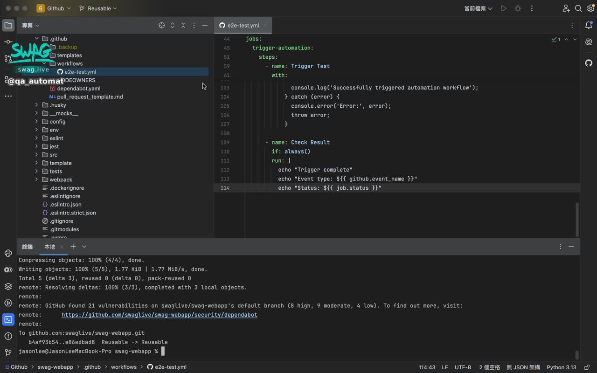
Task: Open more run actions menu
Action: 532,8
